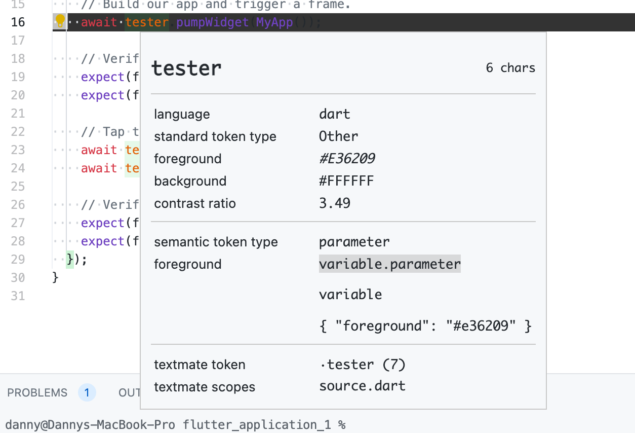Click the semantic token type parameter
The height and width of the screenshot is (433, 635).
(354, 242)
